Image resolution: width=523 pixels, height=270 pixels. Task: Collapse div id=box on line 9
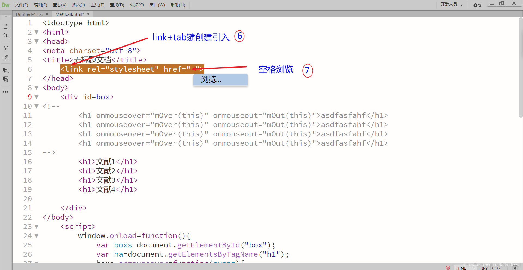[37, 97]
